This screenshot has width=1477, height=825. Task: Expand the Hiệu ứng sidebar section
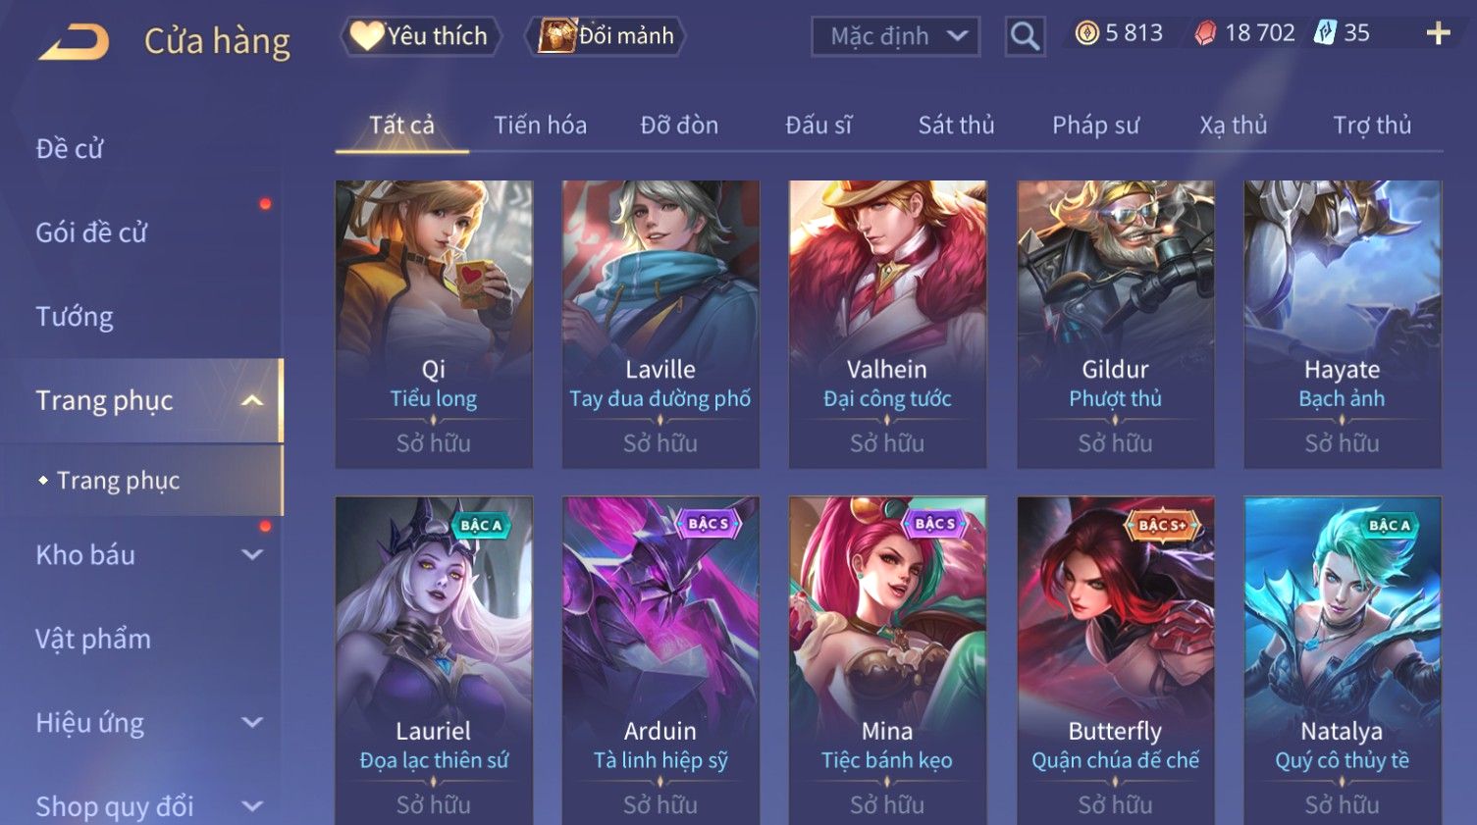click(252, 722)
